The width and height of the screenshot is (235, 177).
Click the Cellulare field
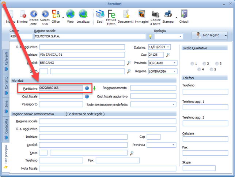pos(205,139)
